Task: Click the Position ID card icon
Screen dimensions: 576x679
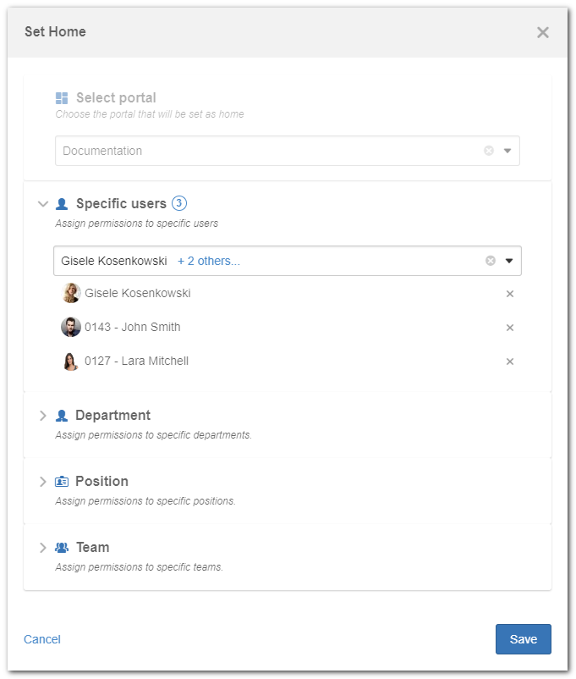Action: pos(62,481)
